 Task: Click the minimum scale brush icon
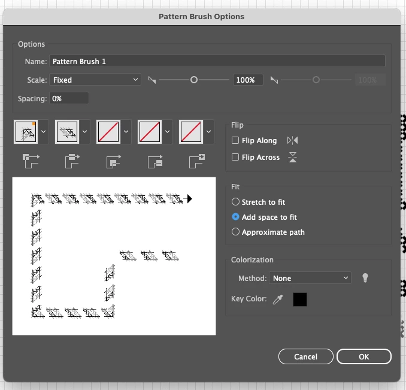[152, 80]
